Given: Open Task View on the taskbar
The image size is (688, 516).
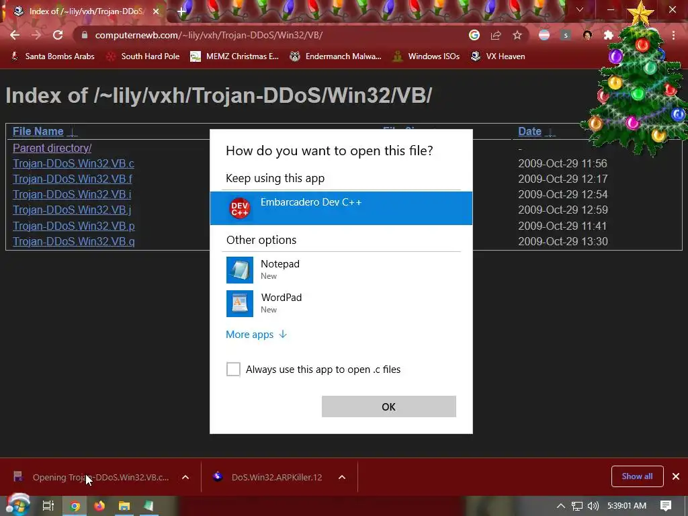Looking at the screenshot, I should coord(48,506).
